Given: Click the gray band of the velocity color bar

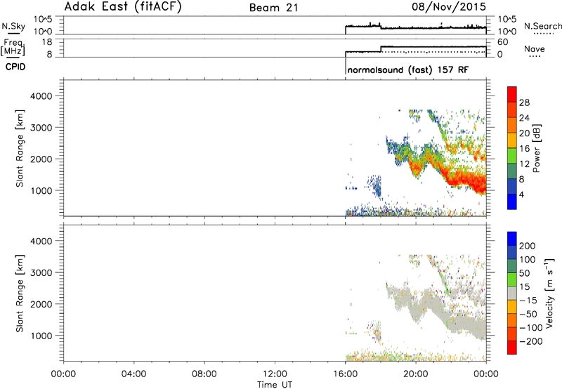Looking at the screenshot, I should 512,294.
